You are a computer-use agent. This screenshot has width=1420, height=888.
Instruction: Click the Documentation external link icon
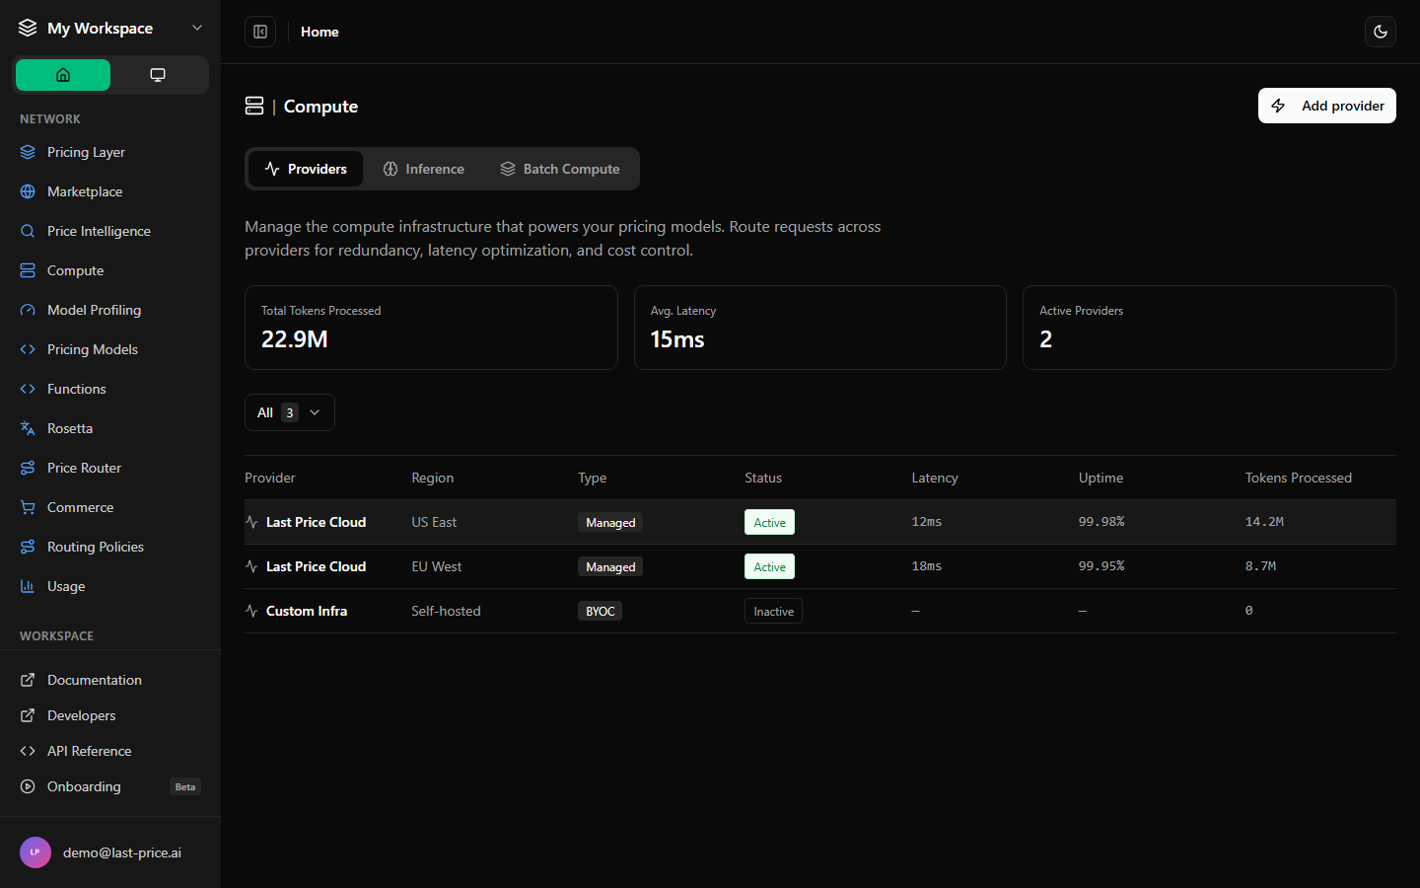pos(28,680)
